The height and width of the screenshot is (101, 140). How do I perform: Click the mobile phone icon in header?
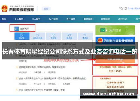[x=126, y=8]
